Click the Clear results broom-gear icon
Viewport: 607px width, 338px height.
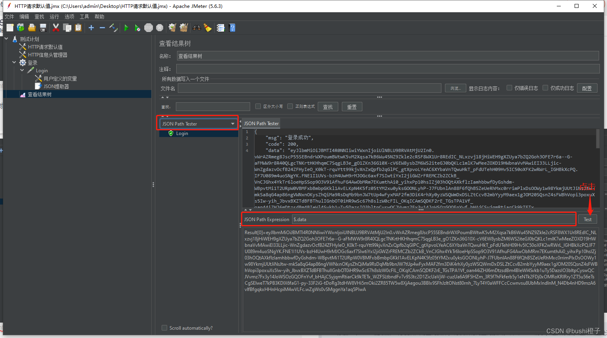click(172, 28)
